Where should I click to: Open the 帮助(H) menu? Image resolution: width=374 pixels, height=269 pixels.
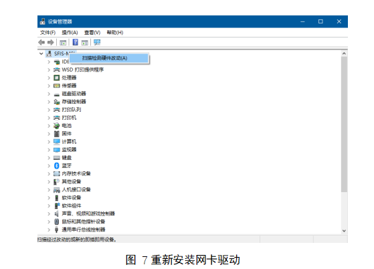pyautogui.click(x=114, y=32)
